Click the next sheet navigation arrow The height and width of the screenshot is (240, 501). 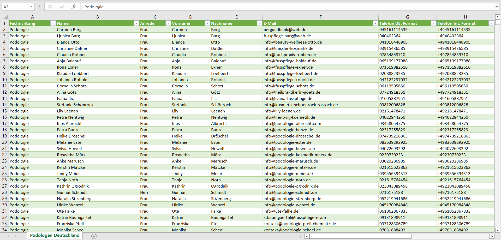coord(15,236)
